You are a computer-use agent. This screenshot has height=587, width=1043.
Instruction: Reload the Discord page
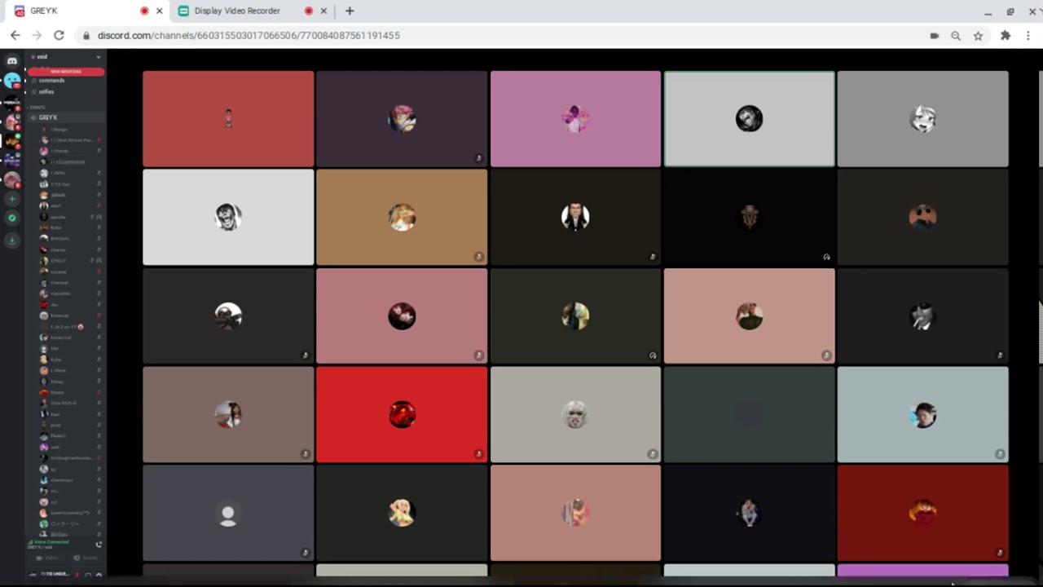(59, 35)
